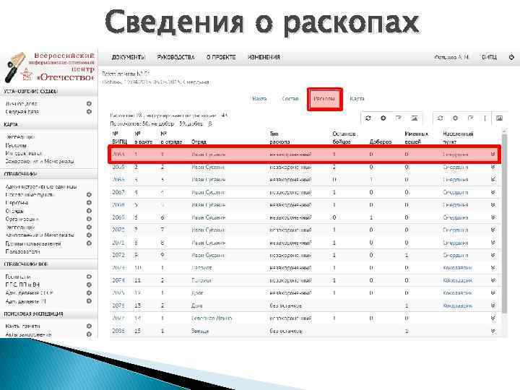Open Сводная база sidebar link
Image resolution: width=520 pixels, height=390 pixels.
point(22,112)
